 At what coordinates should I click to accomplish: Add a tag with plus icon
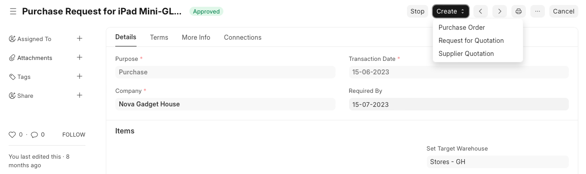(80, 77)
